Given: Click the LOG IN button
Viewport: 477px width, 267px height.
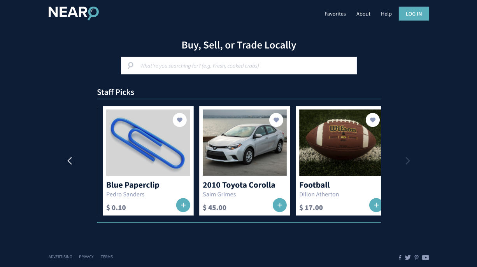Looking at the screenshot, I should point(414,14).
